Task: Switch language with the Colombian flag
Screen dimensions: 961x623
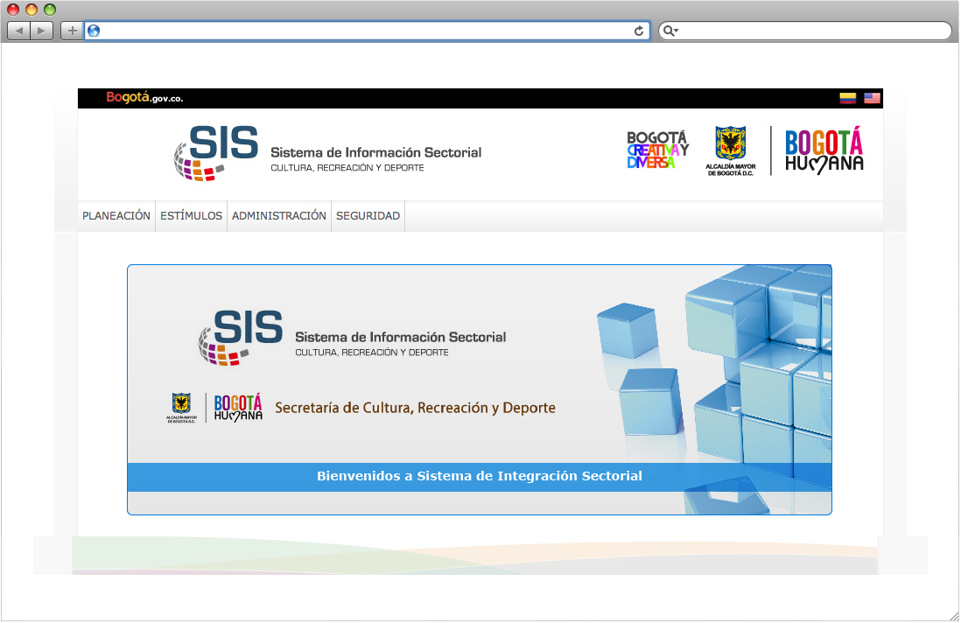Action: click(x=847, y=98)
